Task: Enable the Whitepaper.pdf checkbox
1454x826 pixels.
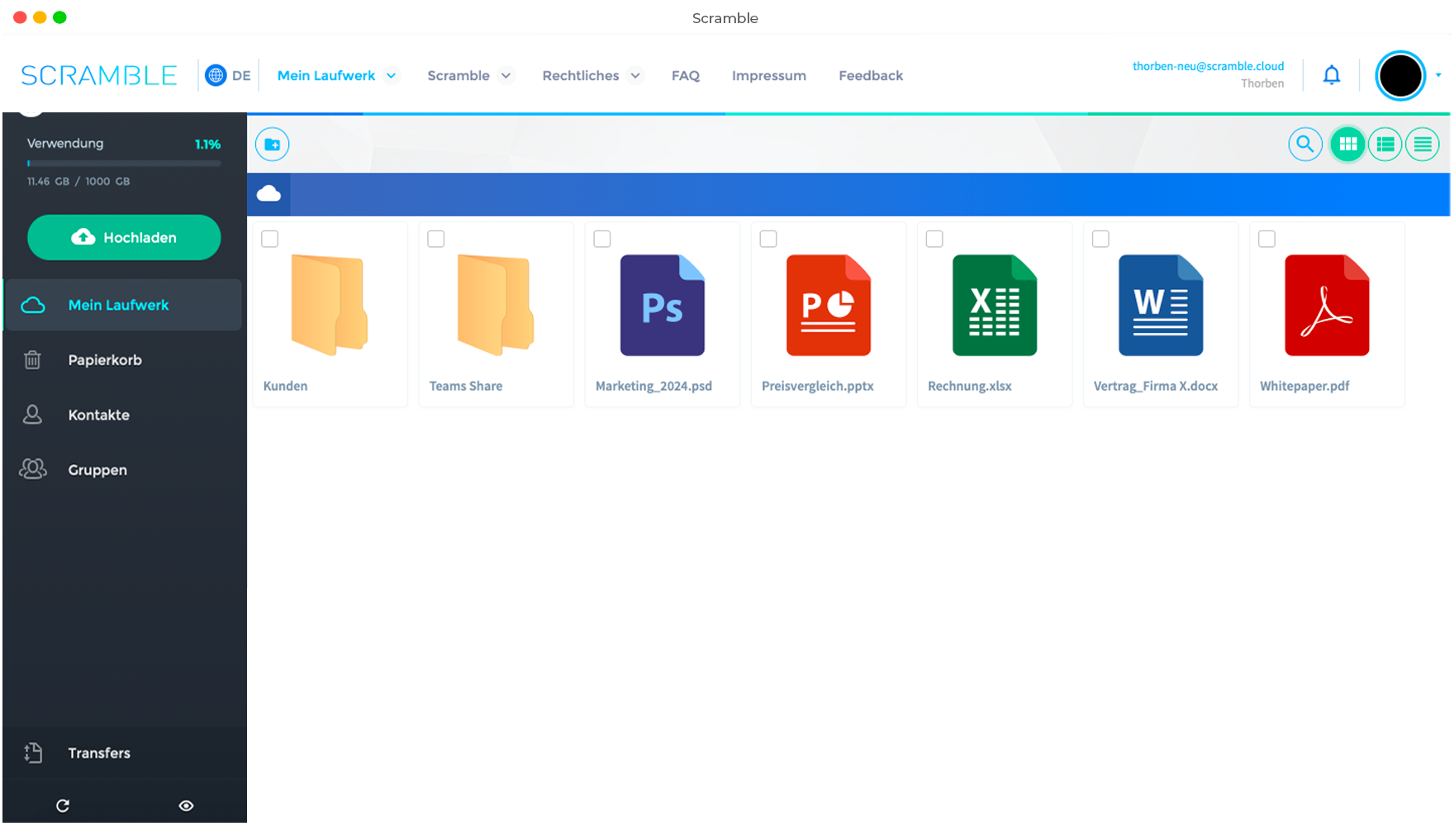Action: pos(1266,239)
